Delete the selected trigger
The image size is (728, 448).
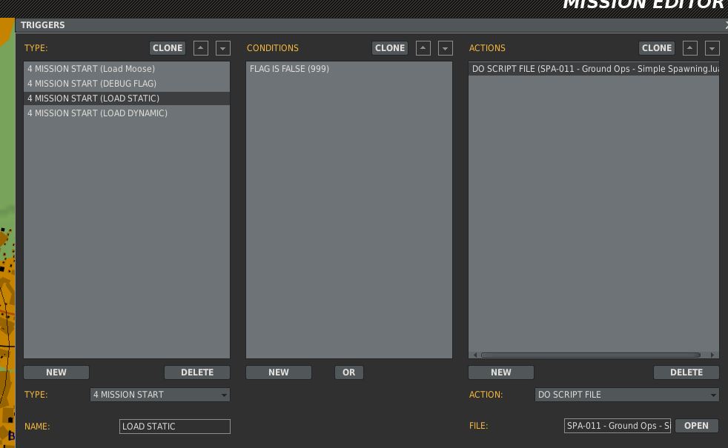(197, 372)
